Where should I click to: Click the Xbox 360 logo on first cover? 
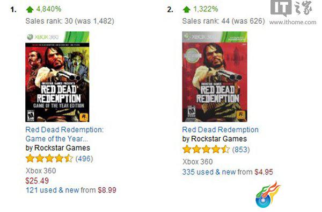[43, 37]
